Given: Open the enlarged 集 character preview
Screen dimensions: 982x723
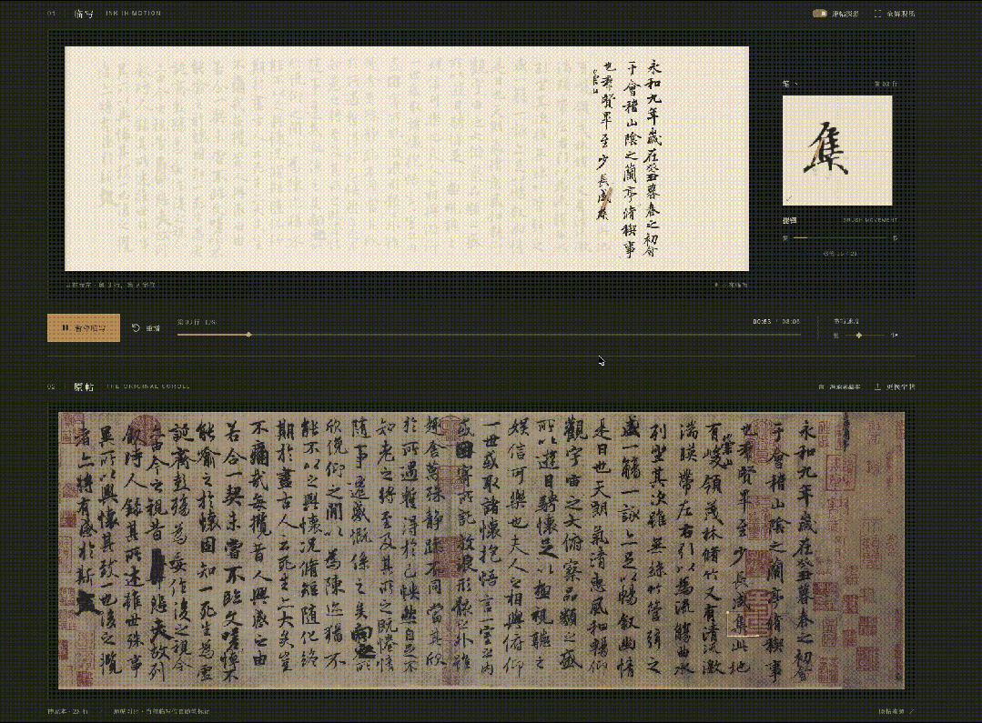Looking at the screenshot, I should 837,150.
